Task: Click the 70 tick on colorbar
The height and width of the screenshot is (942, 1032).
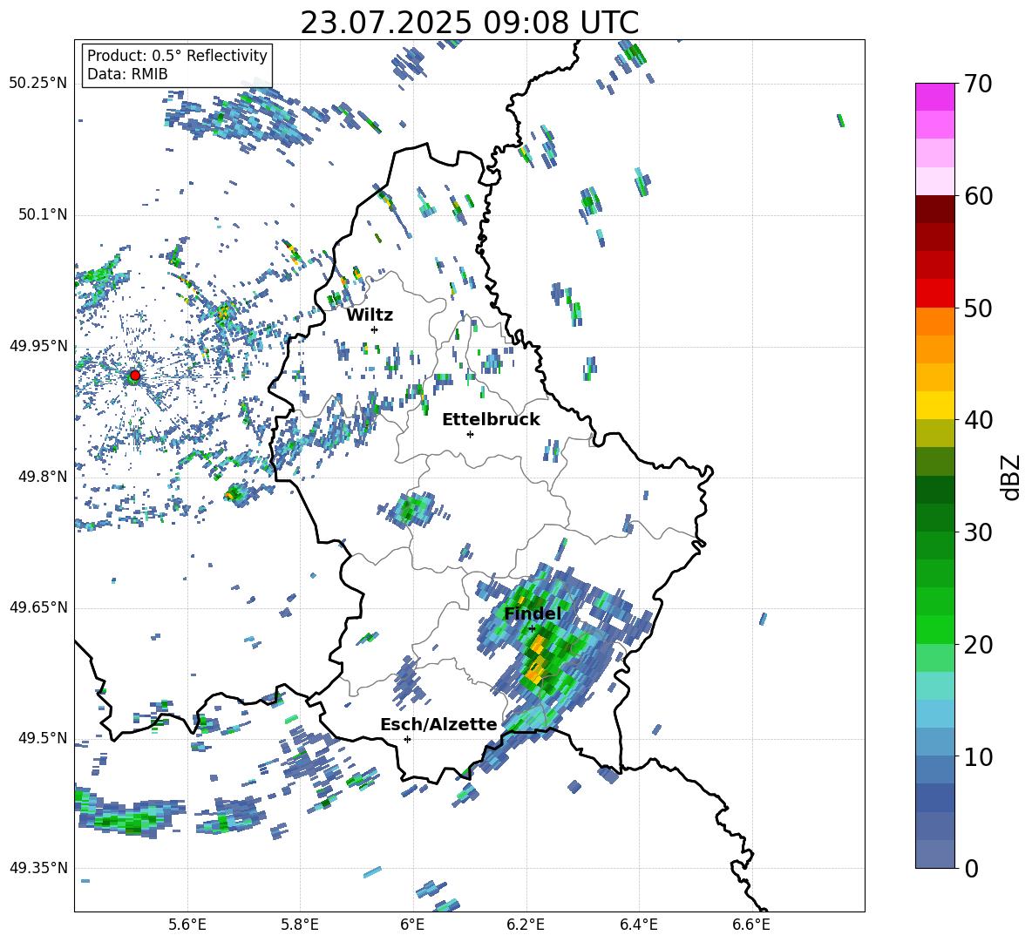Action: coord(977,84)
